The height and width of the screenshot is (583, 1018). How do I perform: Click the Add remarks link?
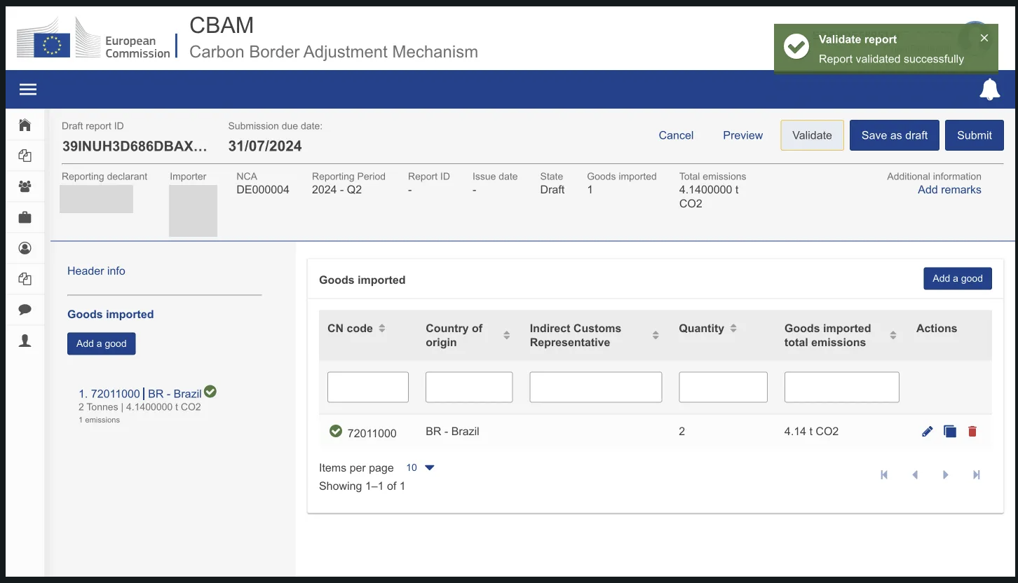949,190
